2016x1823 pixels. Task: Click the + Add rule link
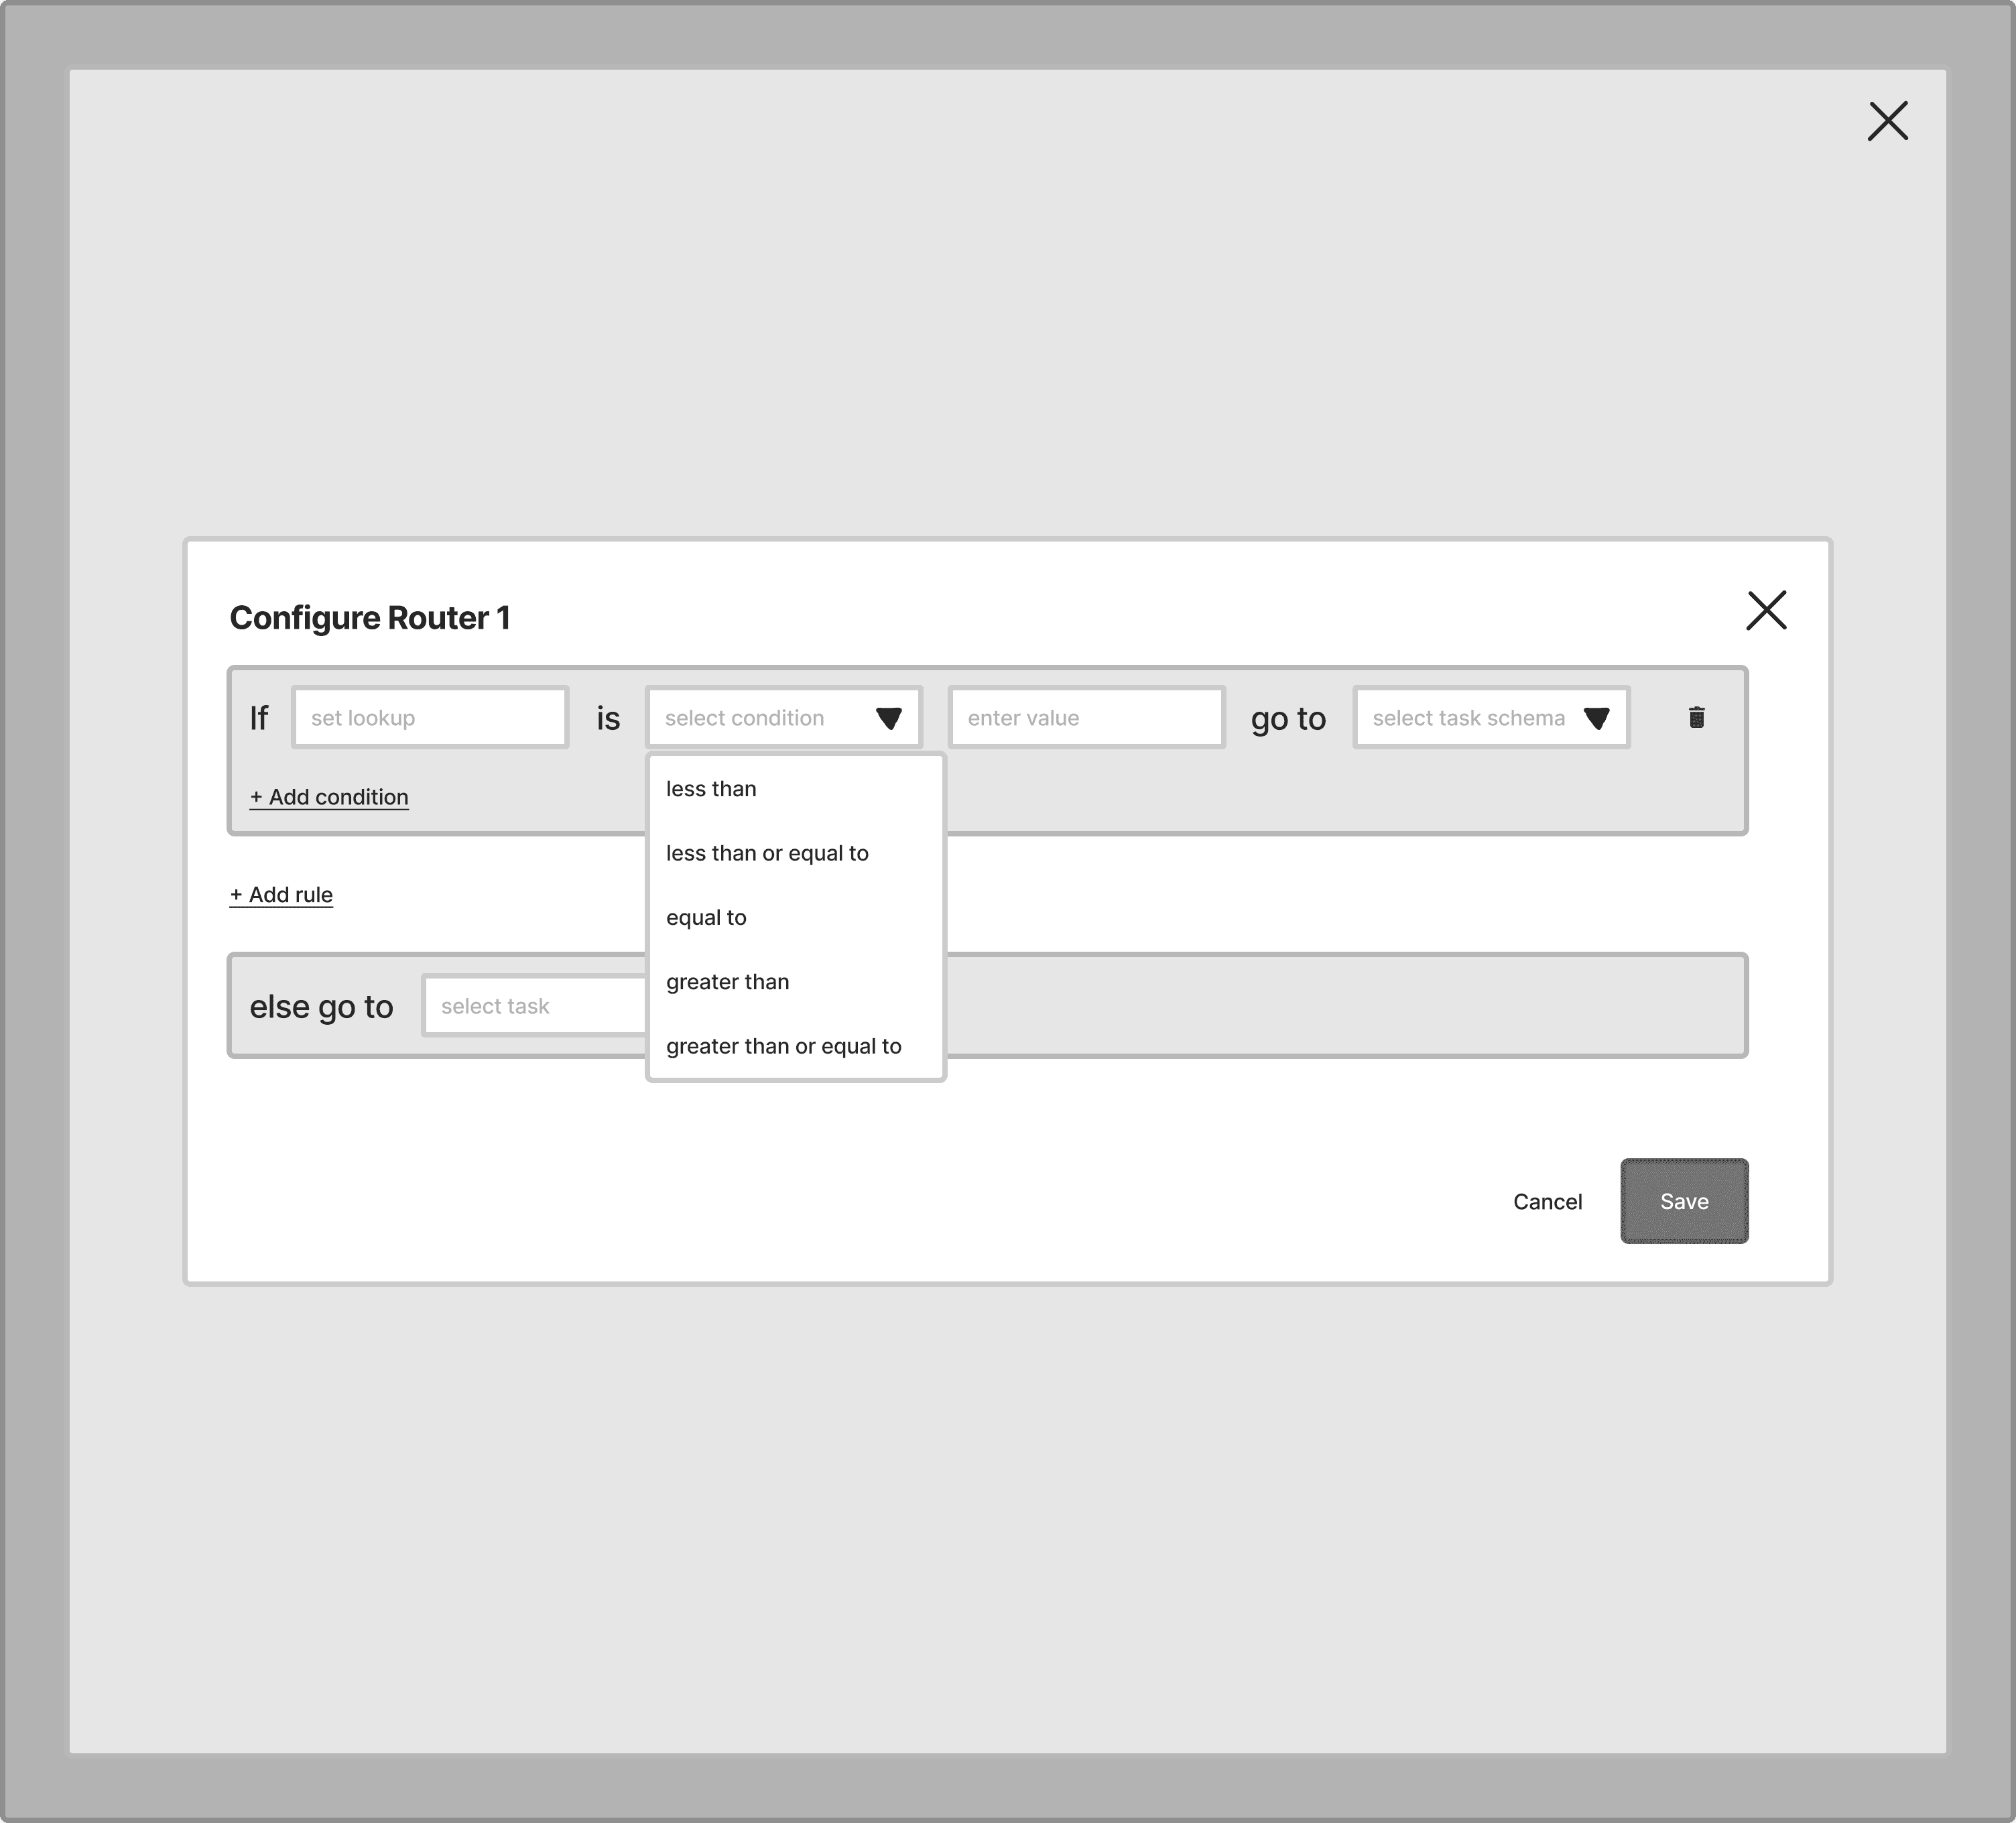pos(281,895)
